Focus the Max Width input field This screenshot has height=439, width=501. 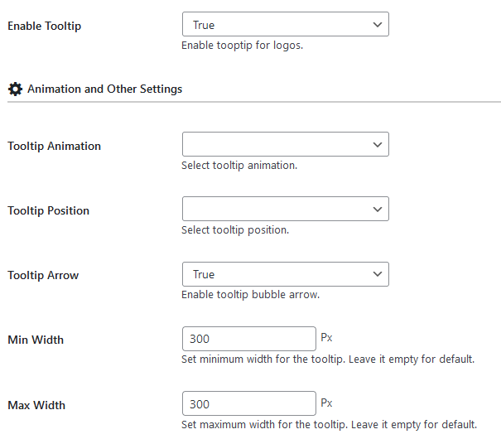(x=248, y=404)
